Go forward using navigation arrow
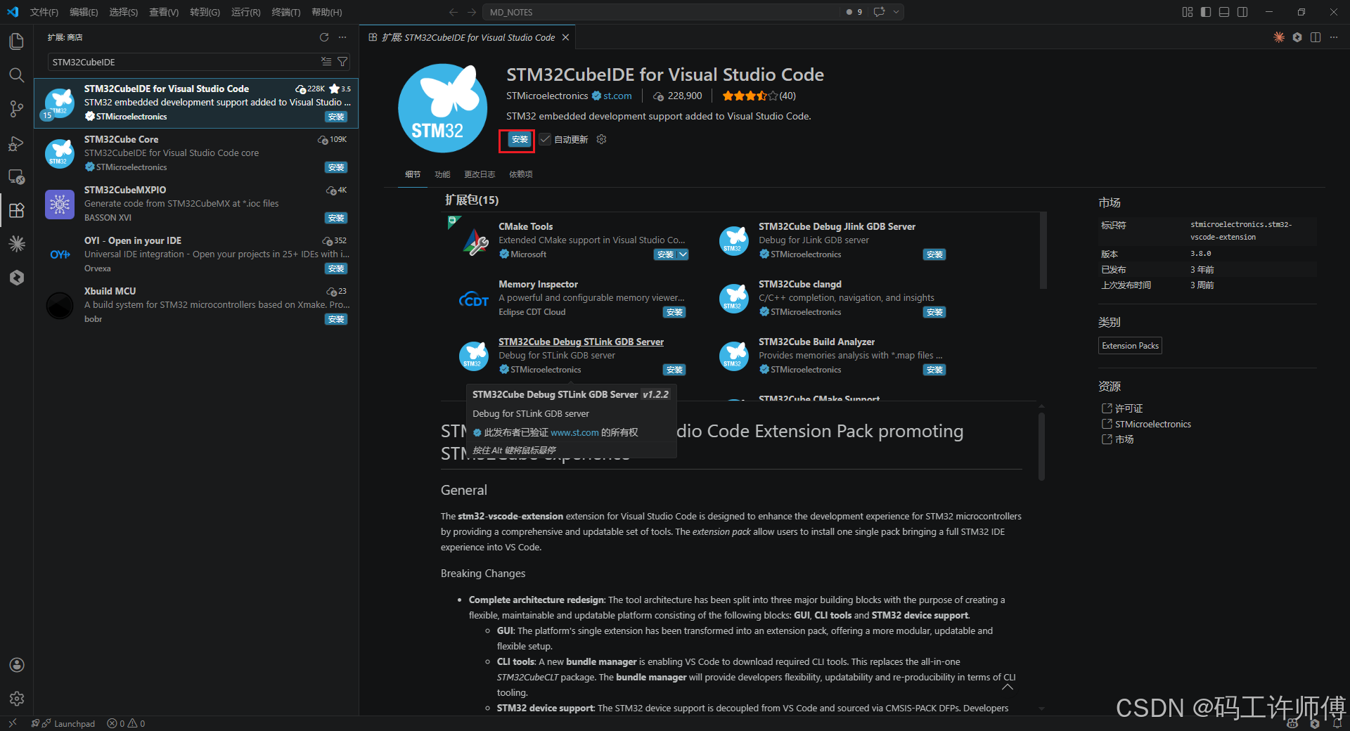 pos(472,12)
